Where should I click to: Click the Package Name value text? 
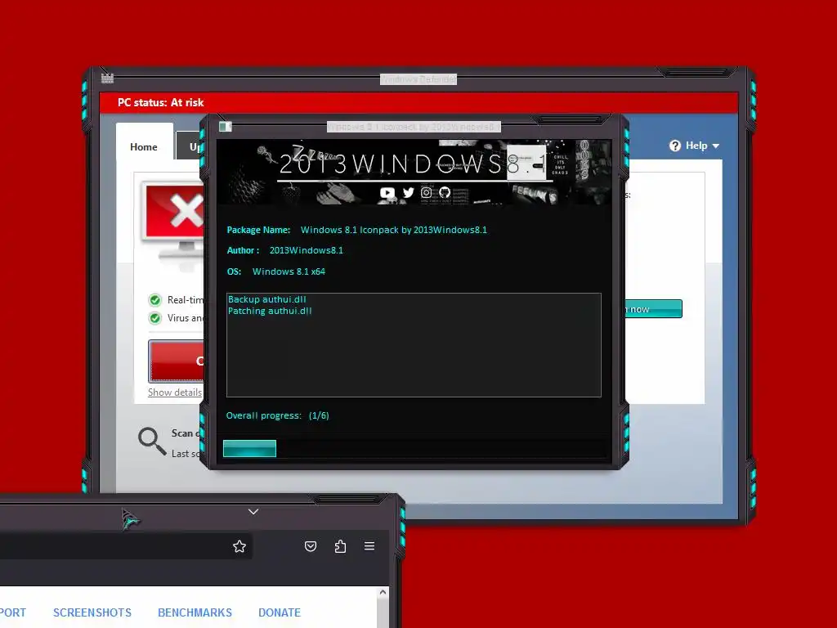point(394,230)
